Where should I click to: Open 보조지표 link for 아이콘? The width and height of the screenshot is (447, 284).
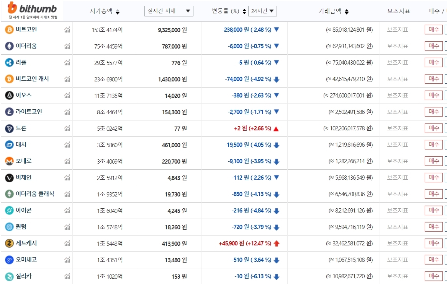coord(398,210)
